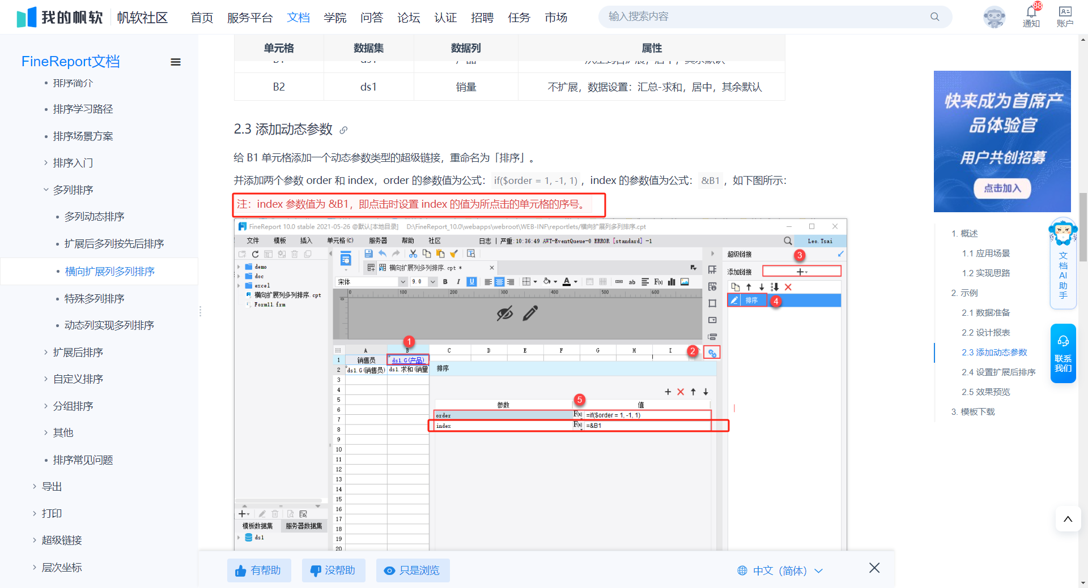The image size is (1088, 588).
Task: Go to the 学院 navigation tab
Action: pos(335,18)
